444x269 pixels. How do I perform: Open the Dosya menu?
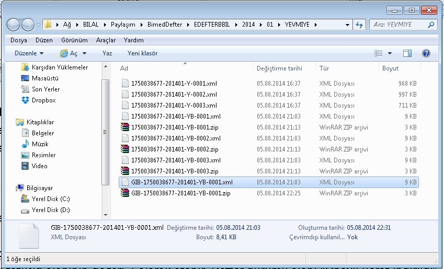19,40
